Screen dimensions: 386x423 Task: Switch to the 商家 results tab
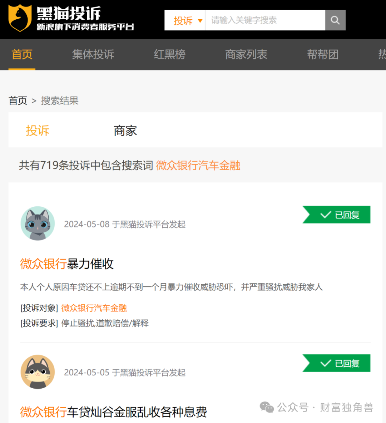[125, 131]
